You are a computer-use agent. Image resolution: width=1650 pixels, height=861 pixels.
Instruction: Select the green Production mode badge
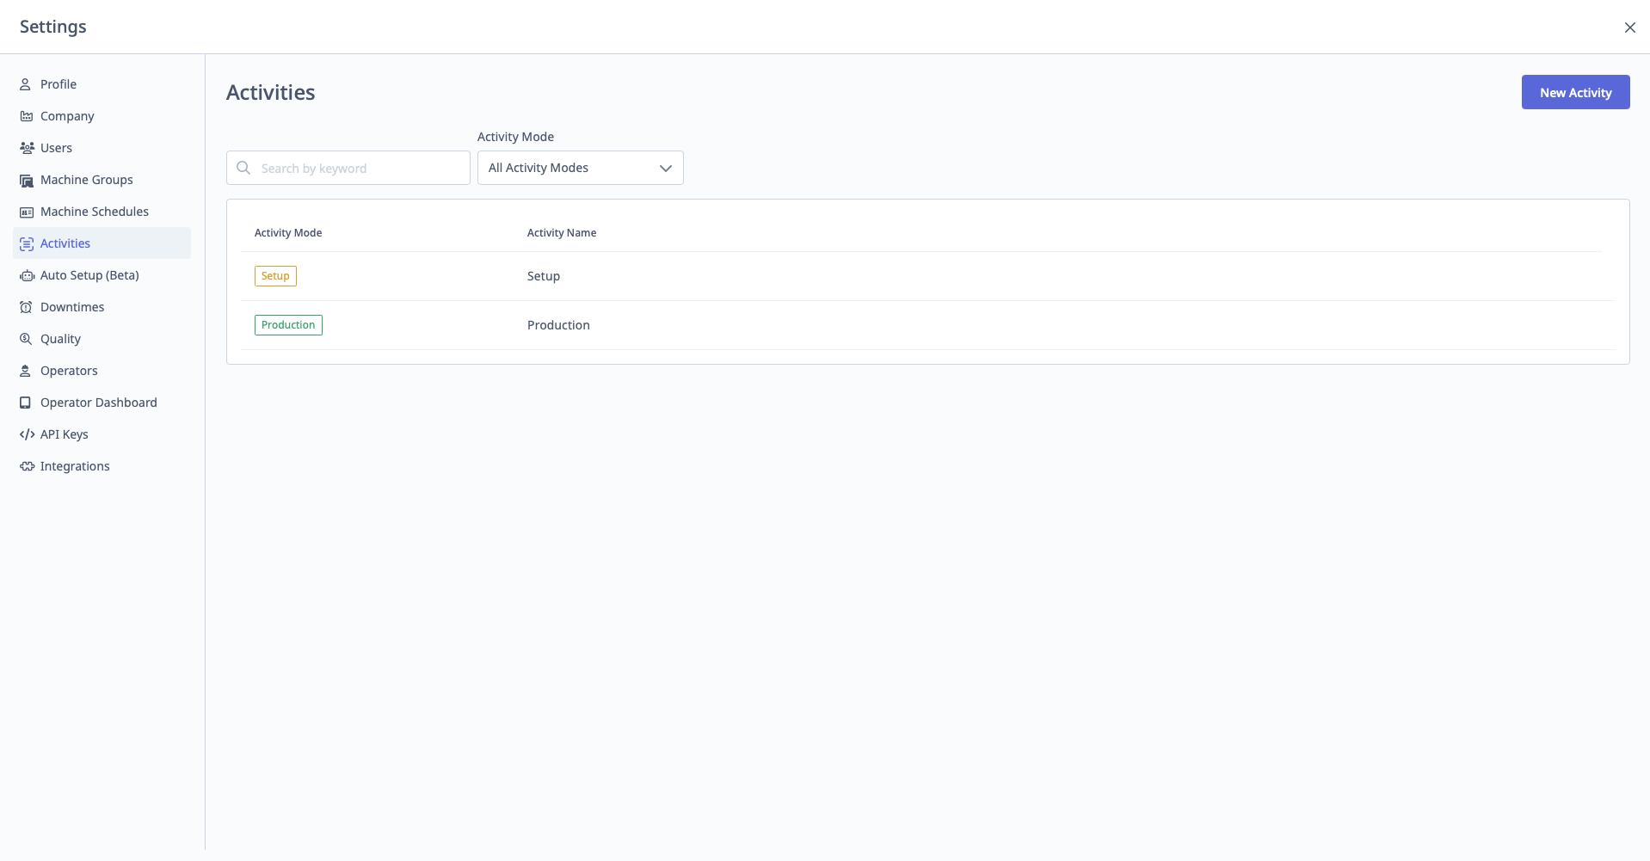(288, 325)
